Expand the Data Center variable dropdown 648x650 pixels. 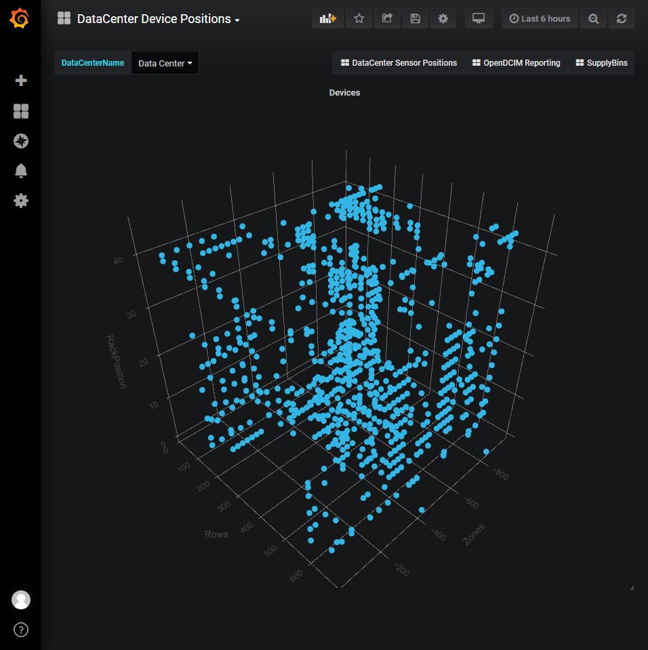[x=165, y=63]
